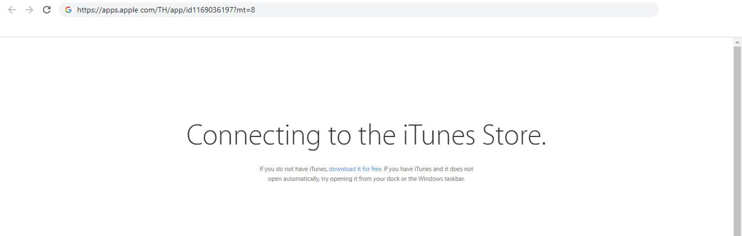Click the word "Store." in the heading
The width and height of the screenshot is (742, 236).
[x=514, y=135]
